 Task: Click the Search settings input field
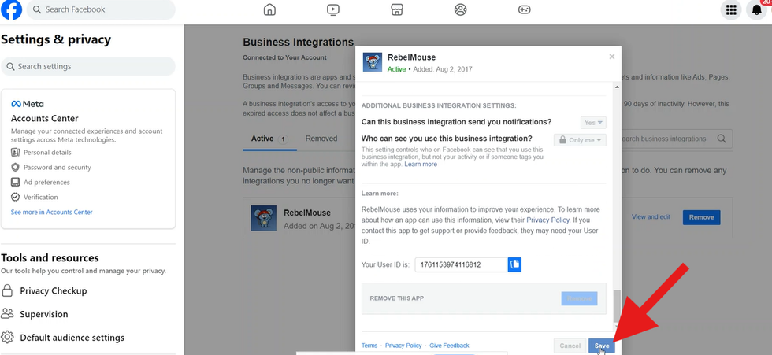point(88,67)
